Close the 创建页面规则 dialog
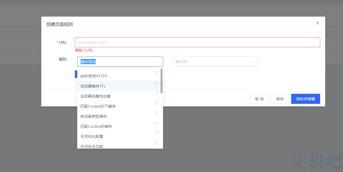343x172 pixels. tap(318, 23)
